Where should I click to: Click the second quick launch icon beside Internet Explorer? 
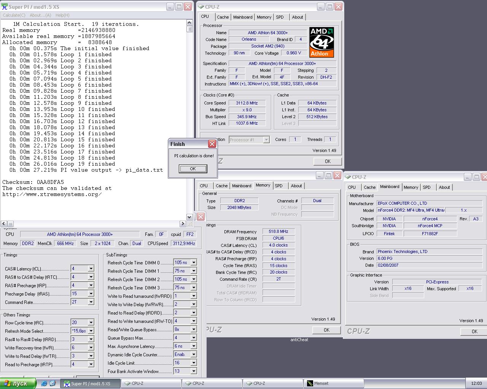(x=53, y=383)
